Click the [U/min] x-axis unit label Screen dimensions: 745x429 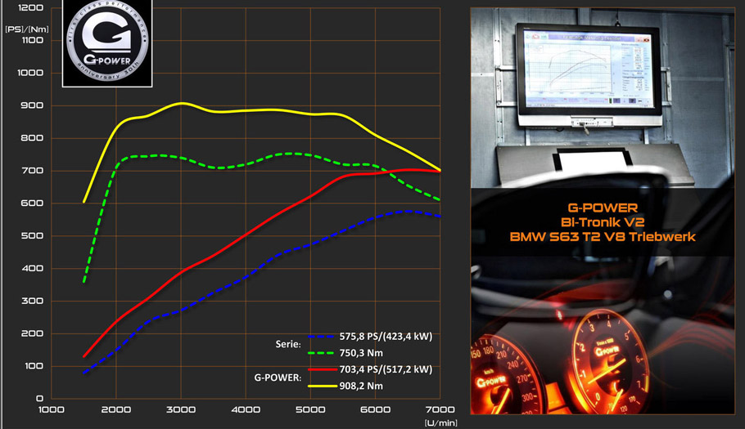click(441, 422)
